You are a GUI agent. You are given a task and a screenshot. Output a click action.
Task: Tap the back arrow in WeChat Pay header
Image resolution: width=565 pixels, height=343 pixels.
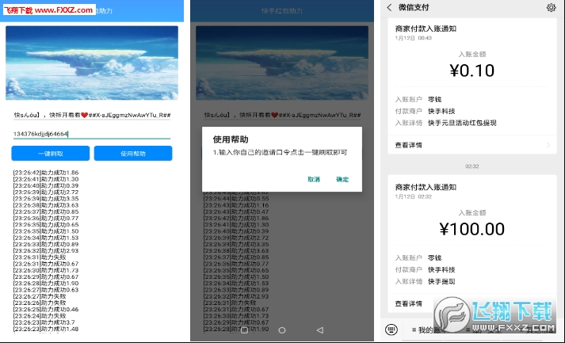pos(388,8)
